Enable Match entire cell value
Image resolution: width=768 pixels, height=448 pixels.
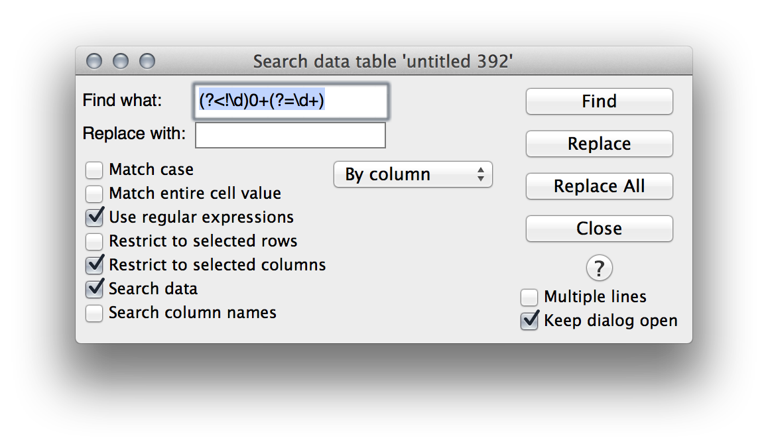tap(95, 194)
